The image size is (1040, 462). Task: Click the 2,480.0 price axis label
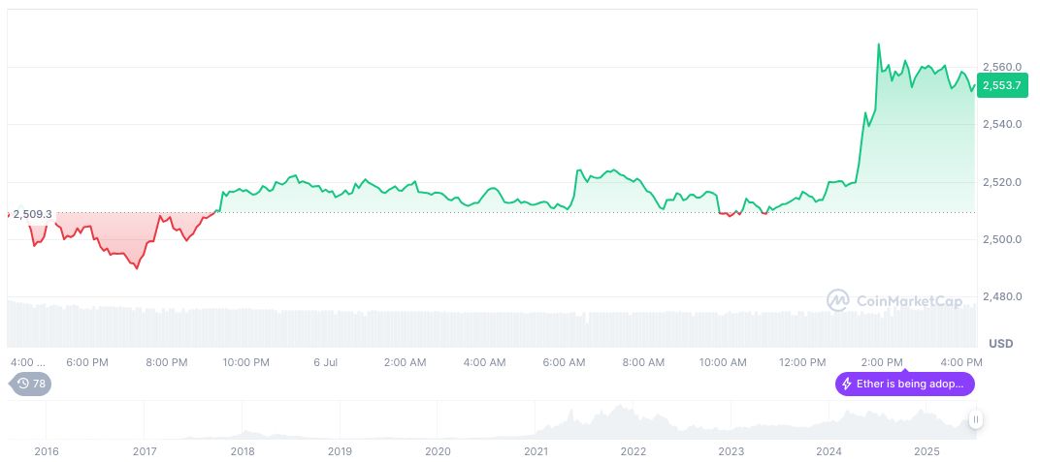(1002, 296)
